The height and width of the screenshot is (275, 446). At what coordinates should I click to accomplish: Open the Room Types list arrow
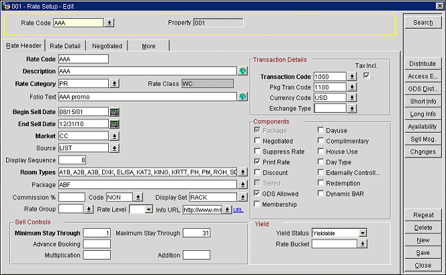(x=242, y=172)
